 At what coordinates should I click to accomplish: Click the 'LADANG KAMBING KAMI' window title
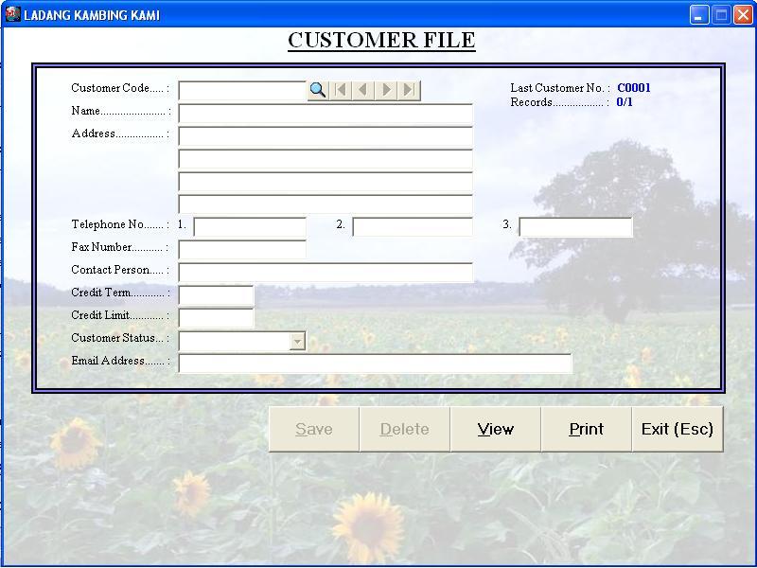click(92, 15)
